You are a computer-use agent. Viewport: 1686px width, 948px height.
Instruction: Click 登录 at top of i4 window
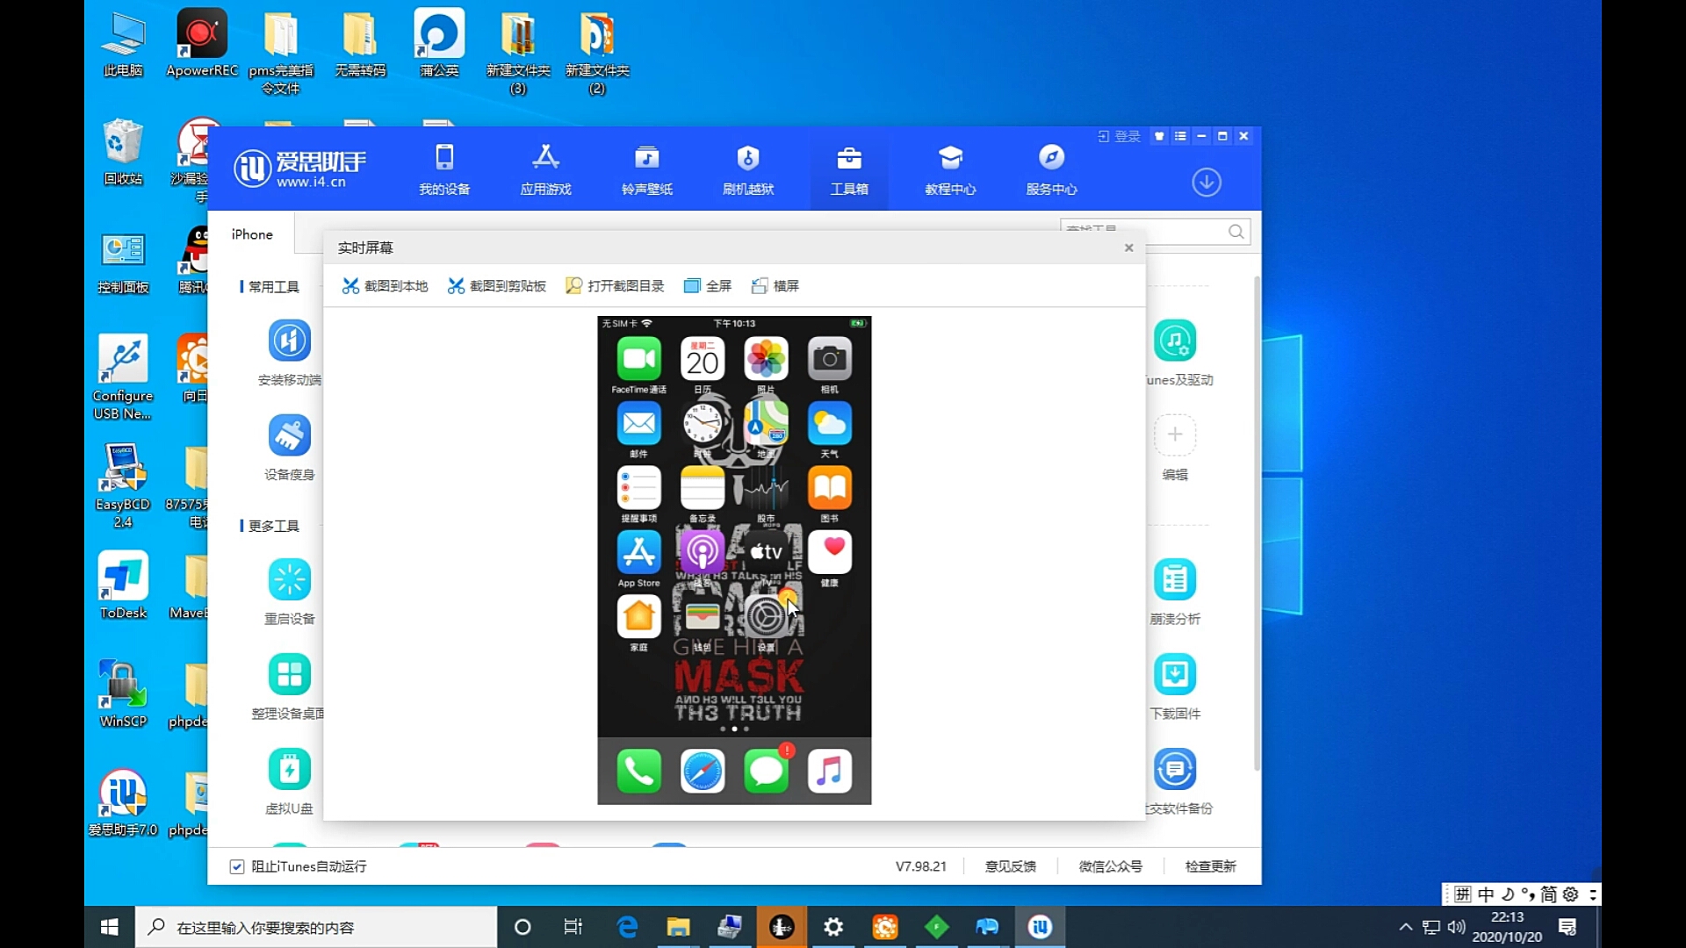point(1120,136)
